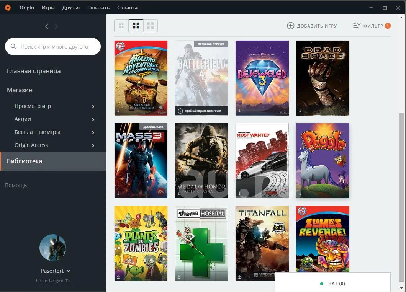Open the Справка menu

coord(127,8)
